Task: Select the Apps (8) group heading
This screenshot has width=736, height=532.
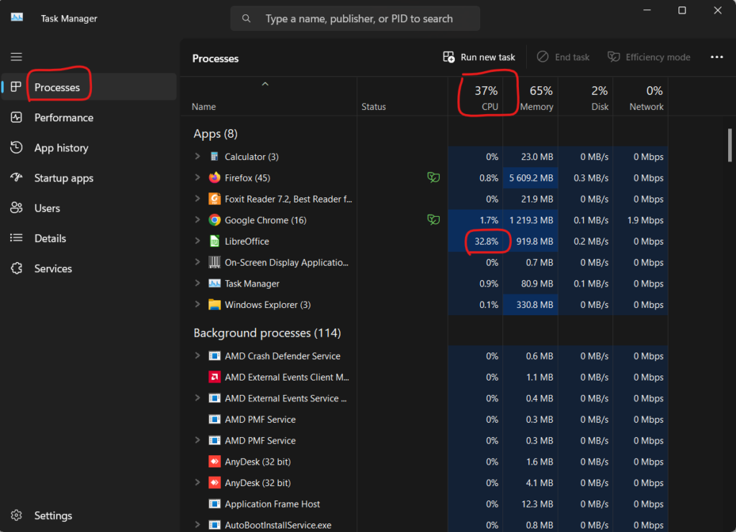Action: point(216,134)
